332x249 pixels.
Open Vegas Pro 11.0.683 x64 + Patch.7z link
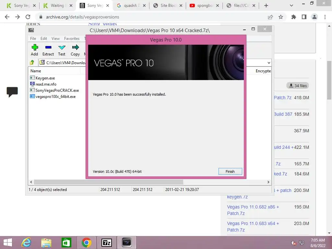[253, 227]
